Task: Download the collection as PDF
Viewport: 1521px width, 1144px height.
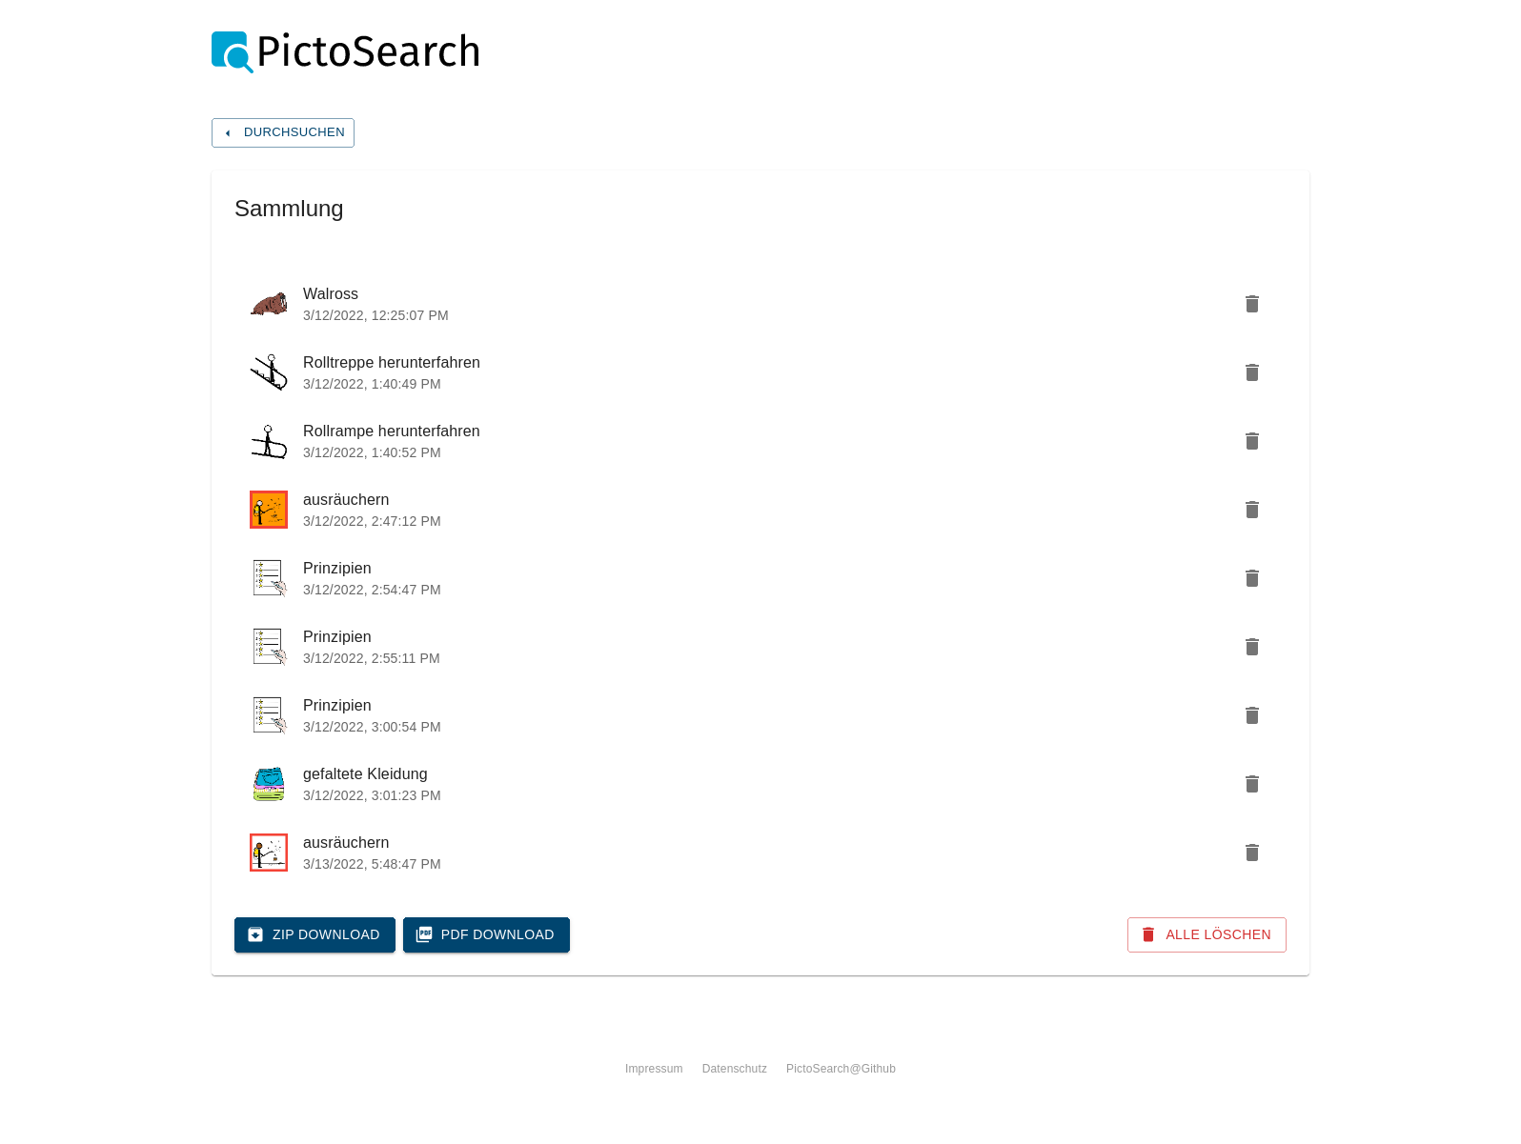Action: 486,934
